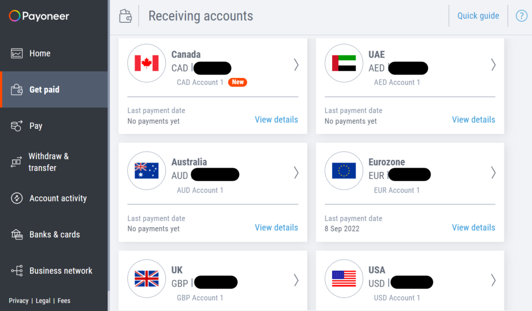The height and width of the screenshot is (311, 532).
Task: Click the Payoneer logo
Action: click(38, 16)
